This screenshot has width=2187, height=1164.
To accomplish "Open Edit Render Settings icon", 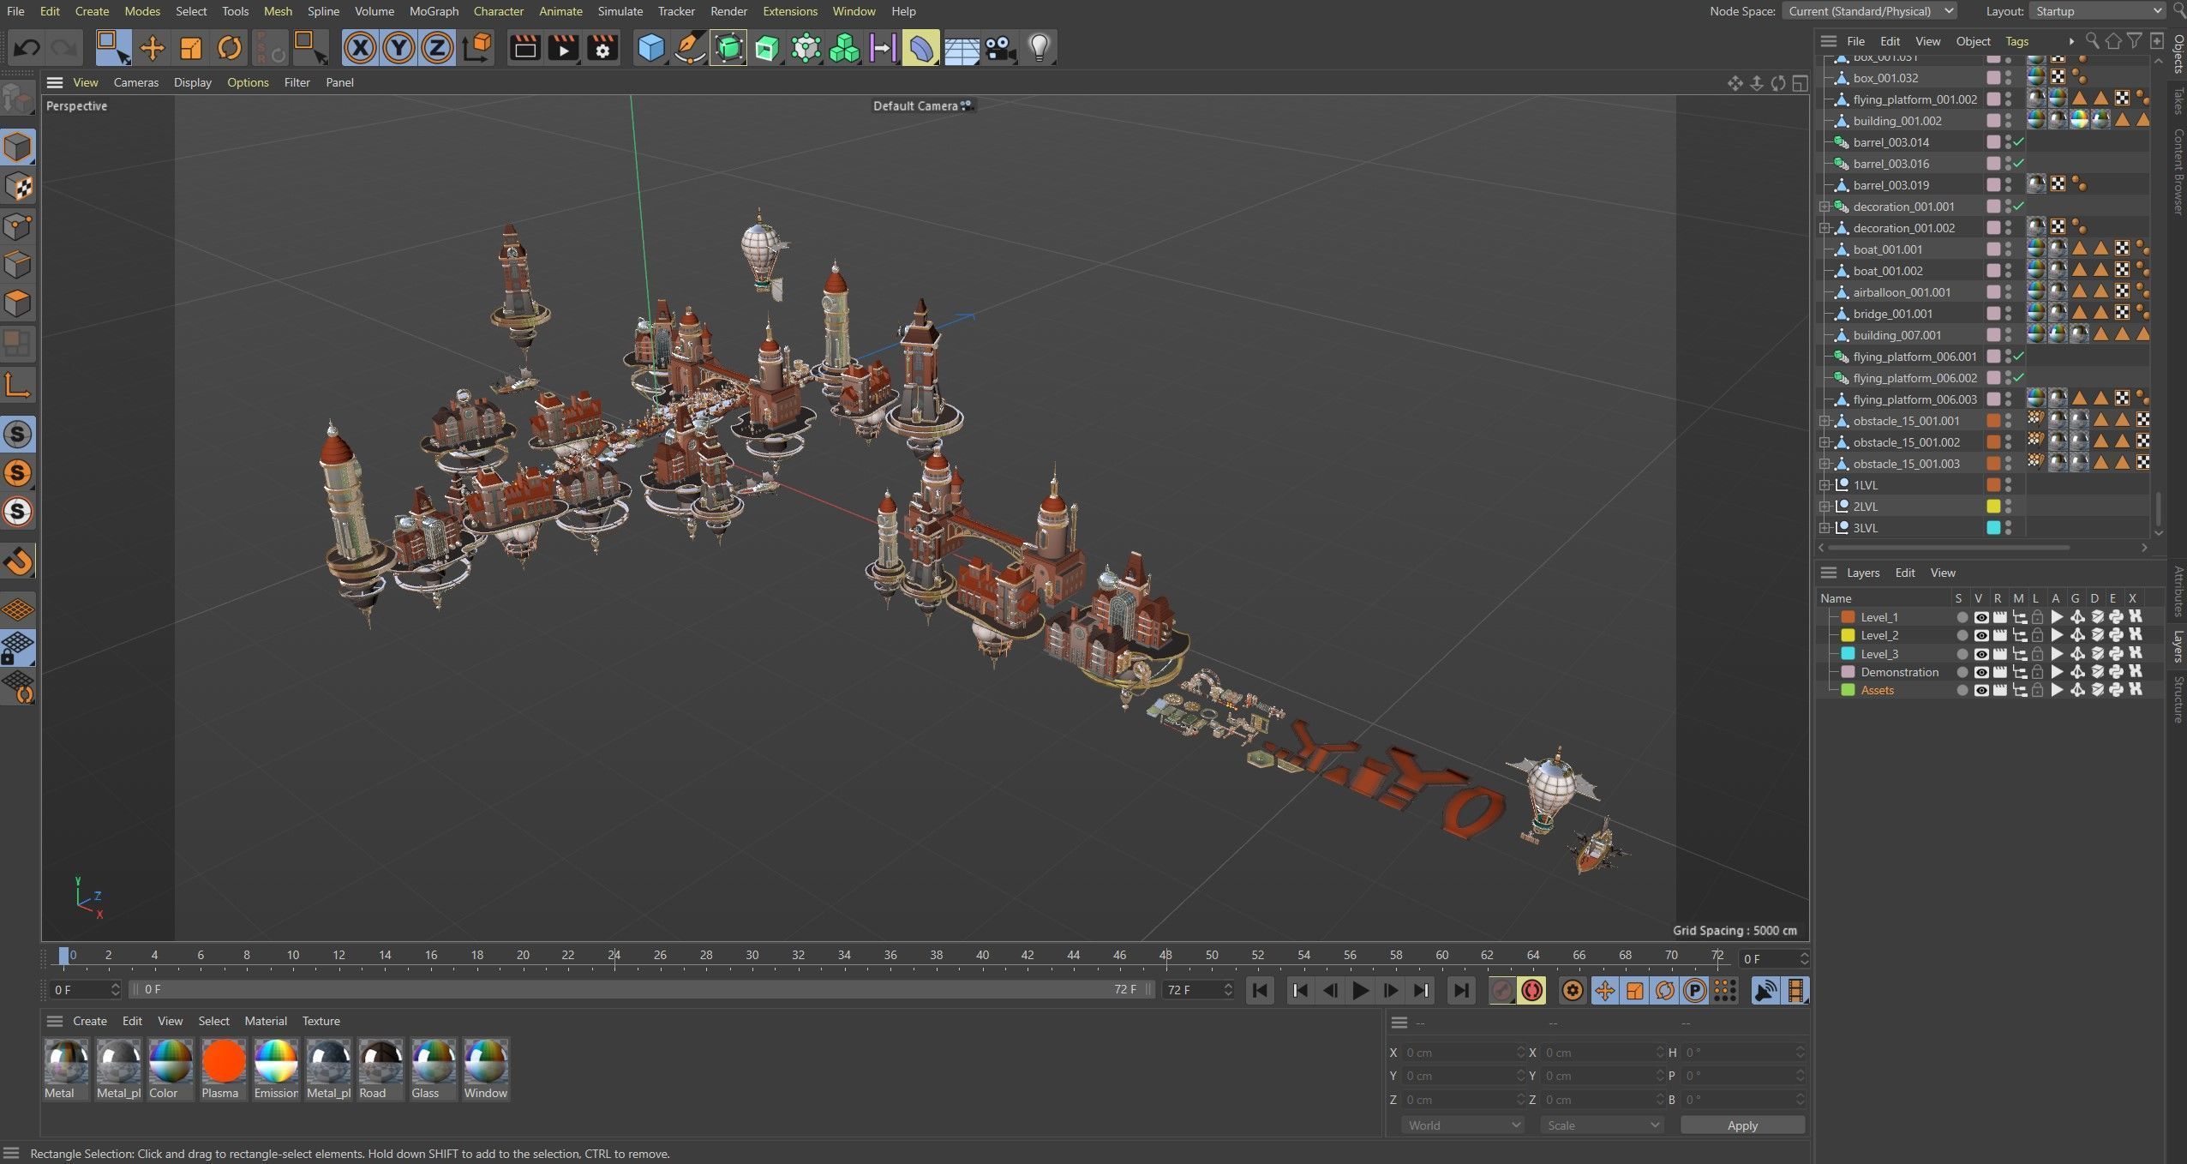I will [x=602, y=48].
